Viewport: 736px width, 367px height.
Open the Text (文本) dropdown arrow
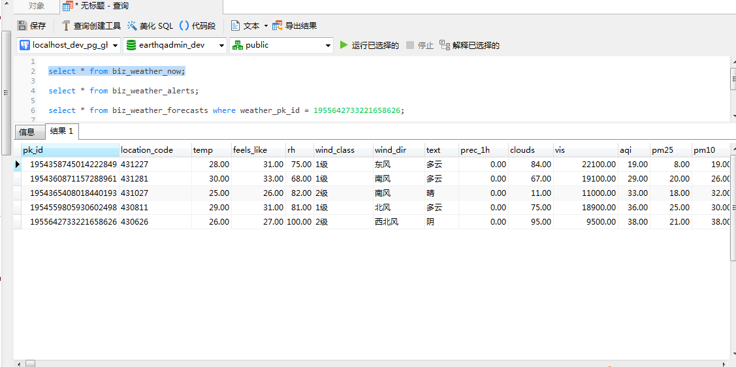(x=266, y=26)
